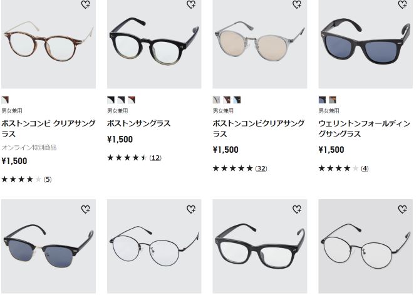Wishlist the gray frame beige lens sunglasses
This screenshot has height=295, width=419.
[297, 4]
